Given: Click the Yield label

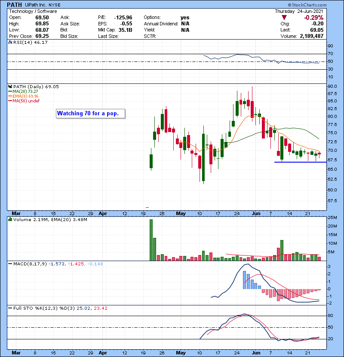Looking at the screenshot, I should pyautogui.click(x=149, y=30).
